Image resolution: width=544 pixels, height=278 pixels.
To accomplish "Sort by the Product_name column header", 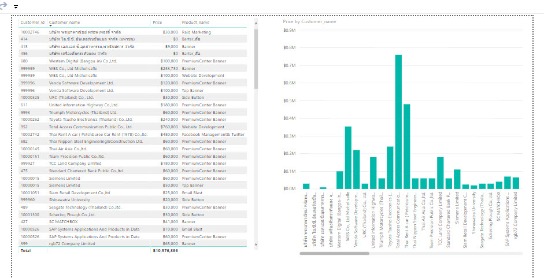I will click(x=195, y=22).
